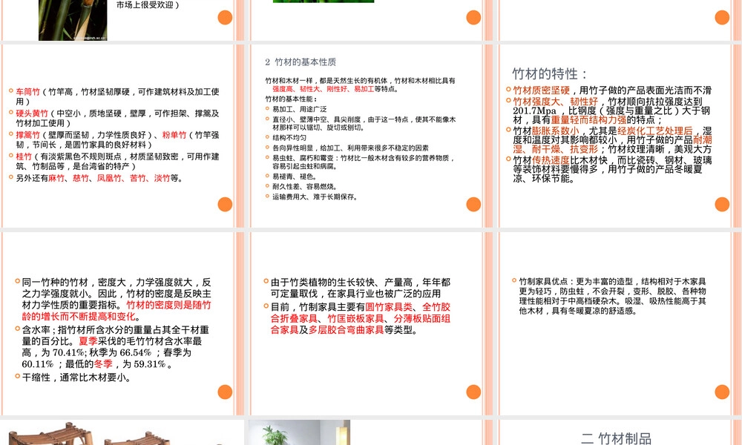Select the slide about bamboo density and 含水率
The height and width of the screenshot is (445, 742).
point(123,323)
